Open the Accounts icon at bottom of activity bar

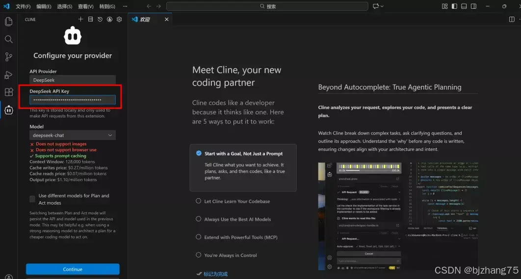tap(9, 277)
